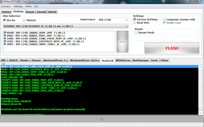204x127 pixels.
Task: Select log line Write DUBAI_VIVA
Action: (x=27, y=75)
